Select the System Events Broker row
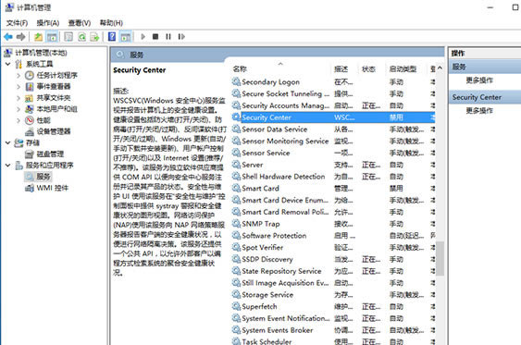This screenshot has height=345, width=521. point(333,330)
